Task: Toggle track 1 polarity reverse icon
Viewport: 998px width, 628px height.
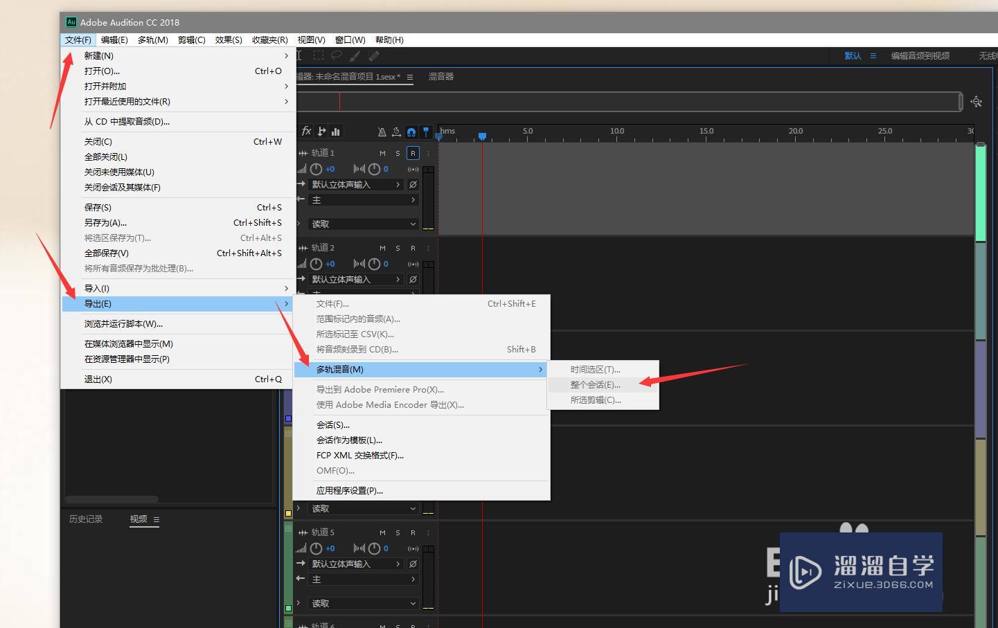Action: click(413, 184)
